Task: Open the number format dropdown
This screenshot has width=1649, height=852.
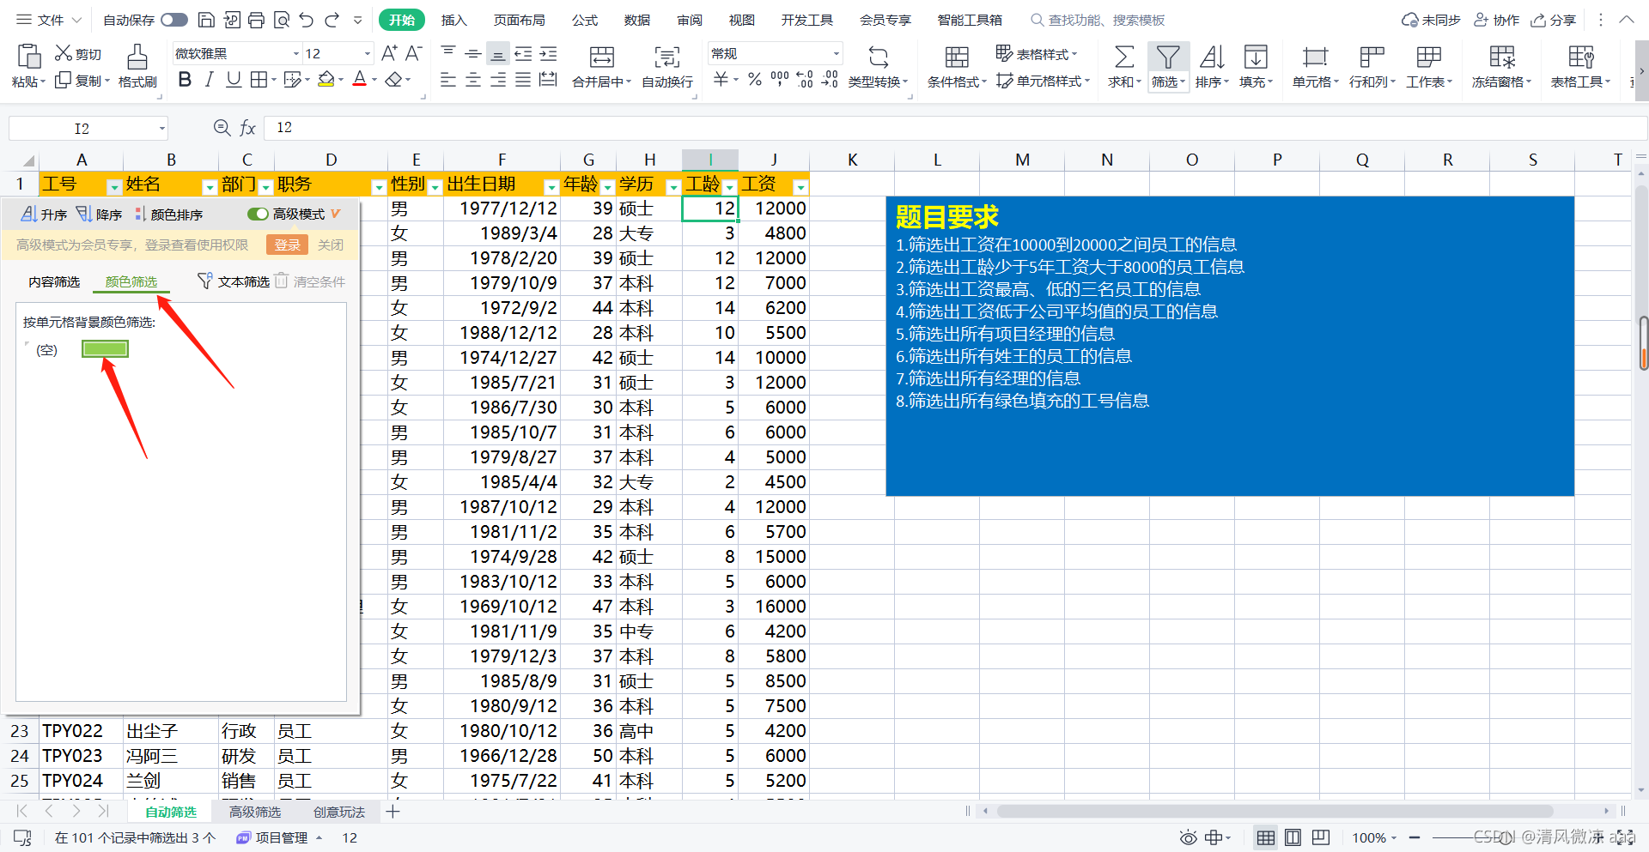Action: (x=836, y=53)
